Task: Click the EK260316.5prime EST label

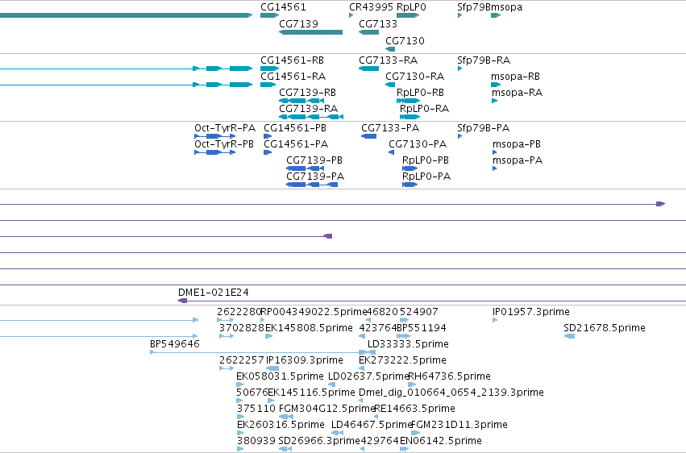Action: (x=281, y=424)
